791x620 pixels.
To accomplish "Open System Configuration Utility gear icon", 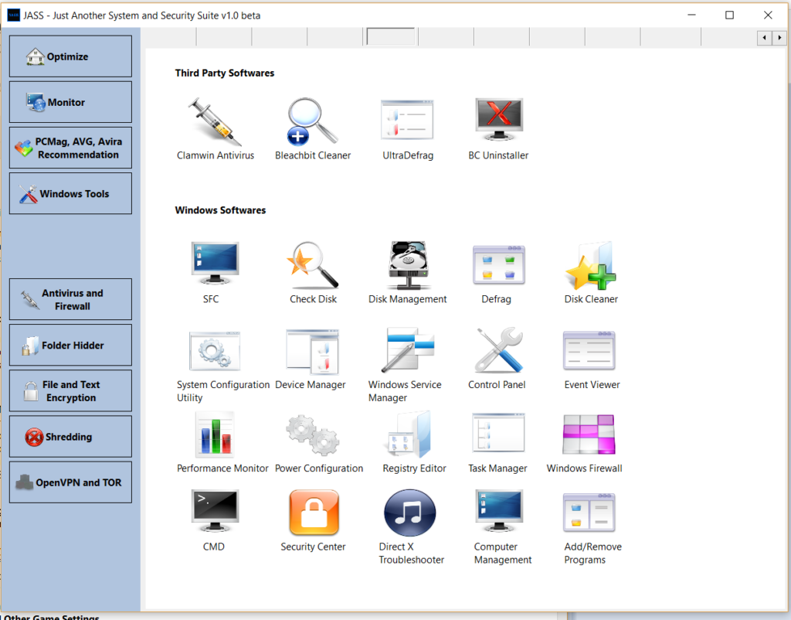I will (x=215, y=351).
